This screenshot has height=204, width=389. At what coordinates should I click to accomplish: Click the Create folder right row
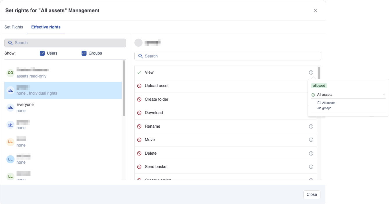[x=226, y=100]
